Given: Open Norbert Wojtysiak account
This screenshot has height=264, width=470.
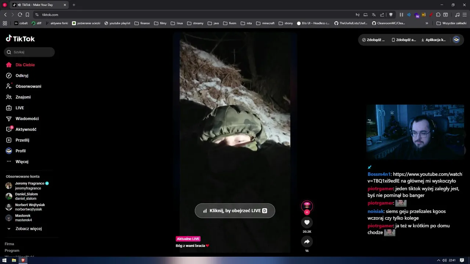Looking at the screenshot, I should (x=25, y=207).
